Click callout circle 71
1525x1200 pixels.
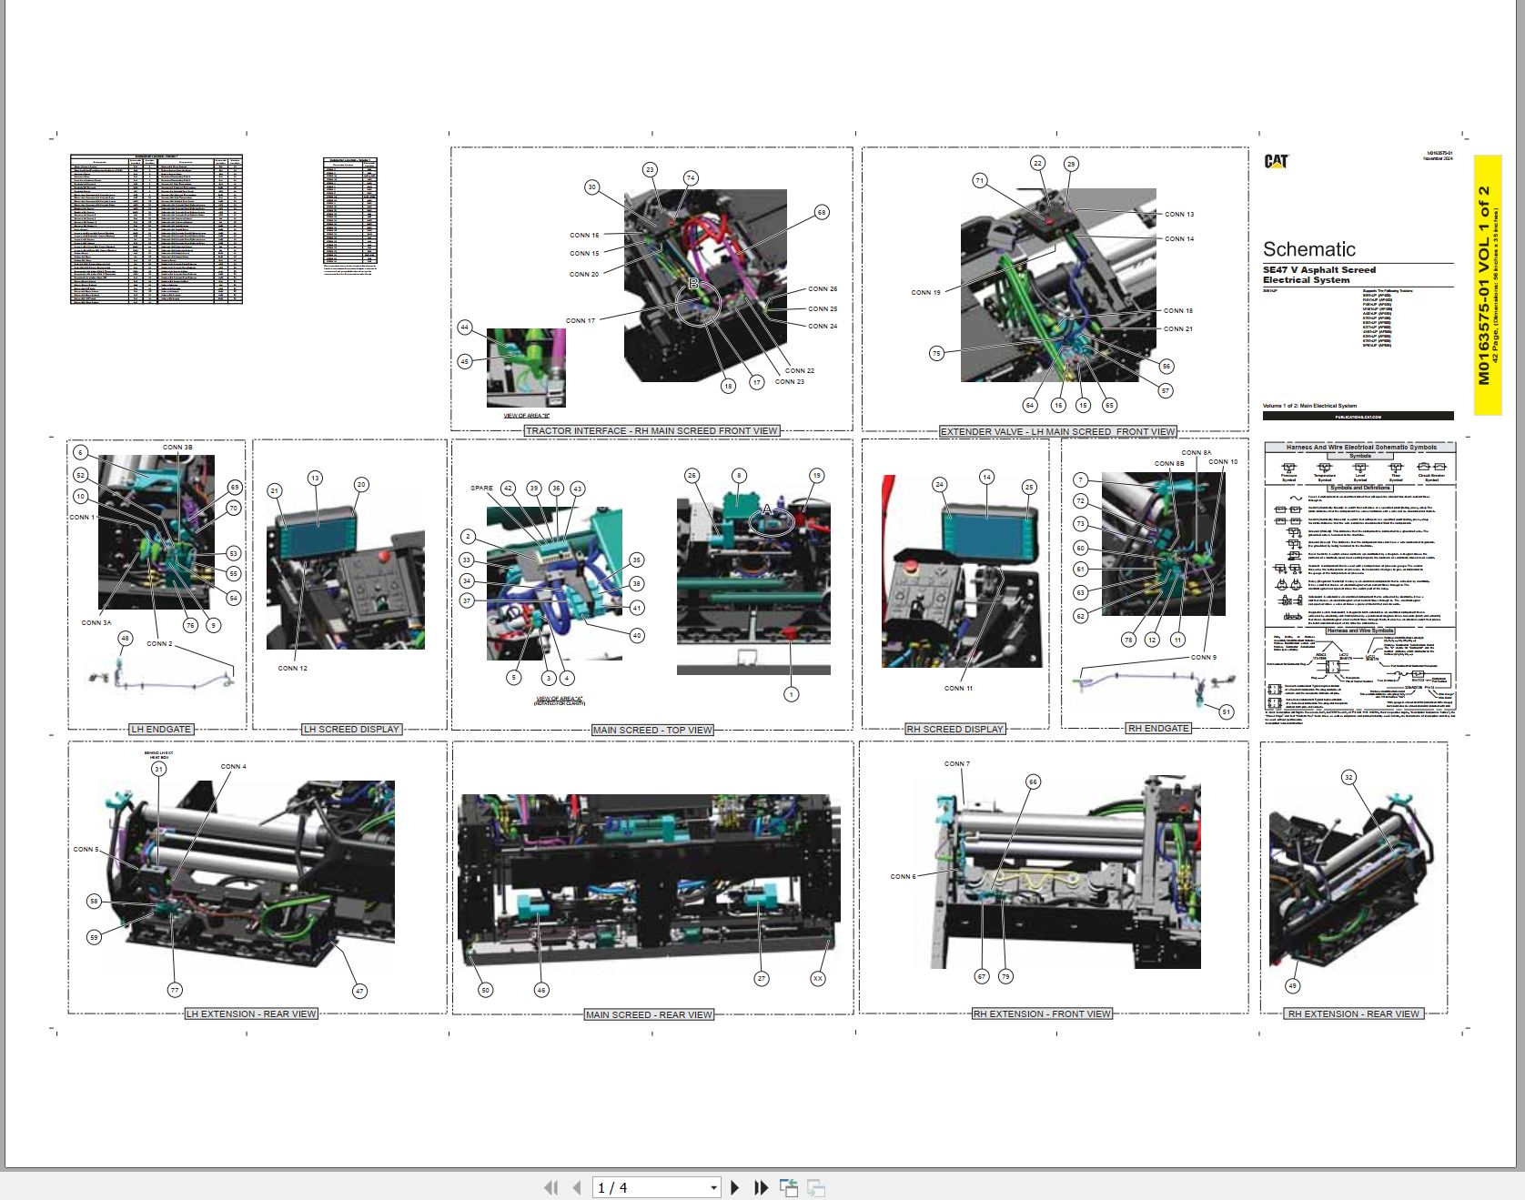point(980,180)
